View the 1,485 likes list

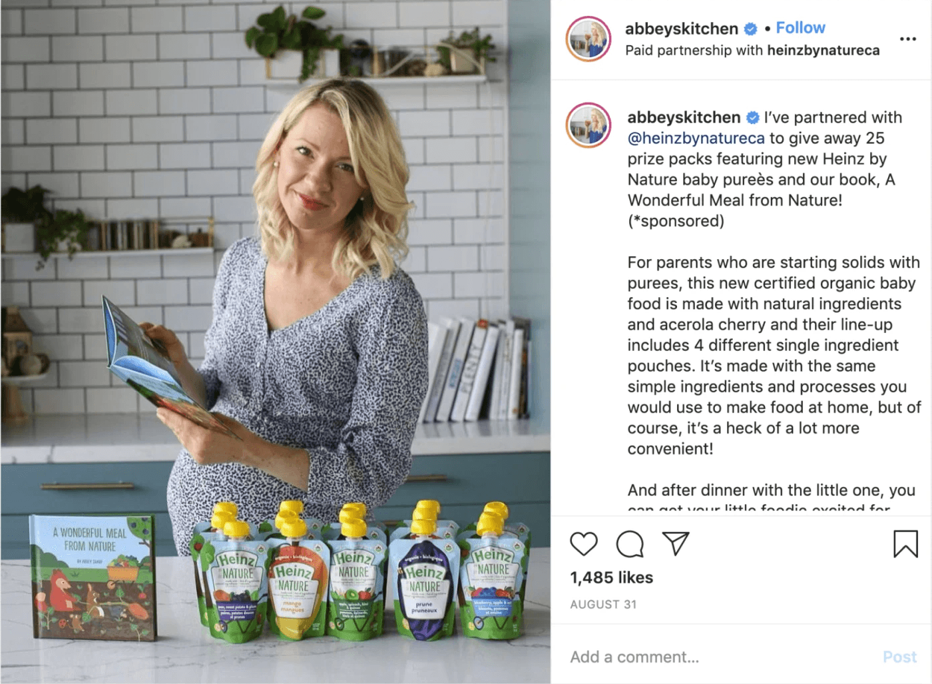tap(611, 577)
